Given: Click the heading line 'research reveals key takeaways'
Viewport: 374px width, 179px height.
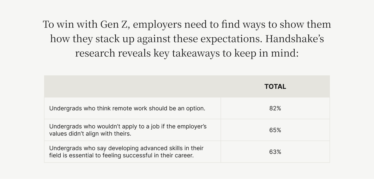Looking at the screenshot, I should 187,53.
